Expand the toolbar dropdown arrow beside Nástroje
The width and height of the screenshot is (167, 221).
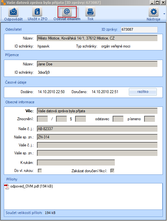[164, 14]
